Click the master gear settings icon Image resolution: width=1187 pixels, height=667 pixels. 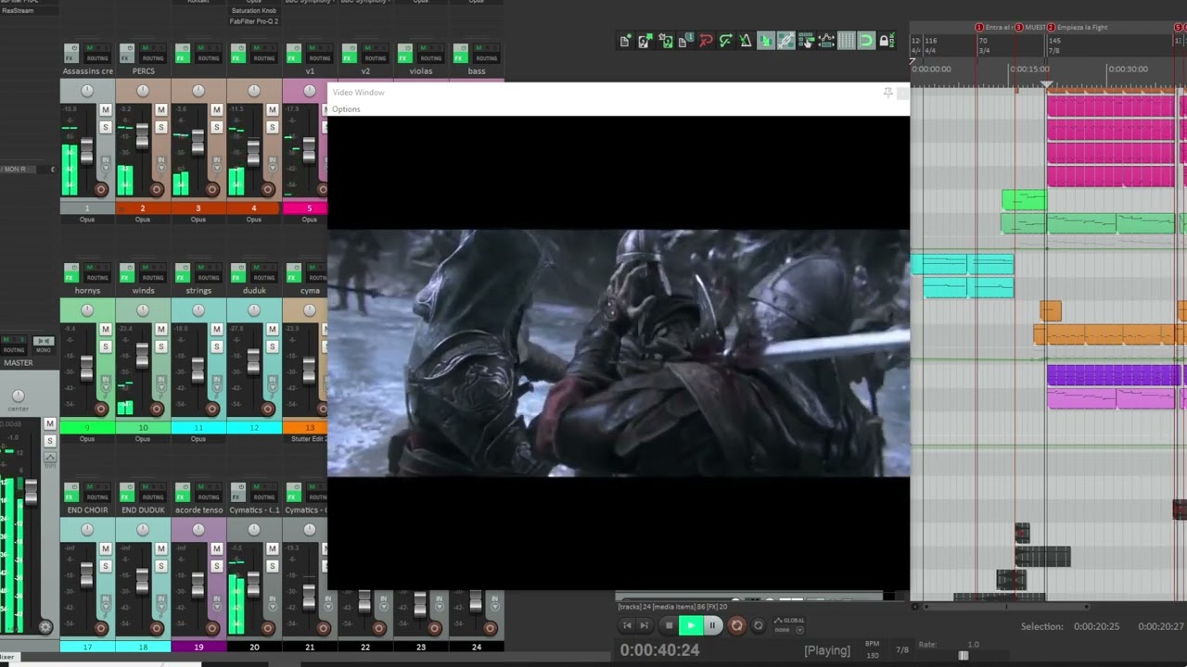[45, 627]
